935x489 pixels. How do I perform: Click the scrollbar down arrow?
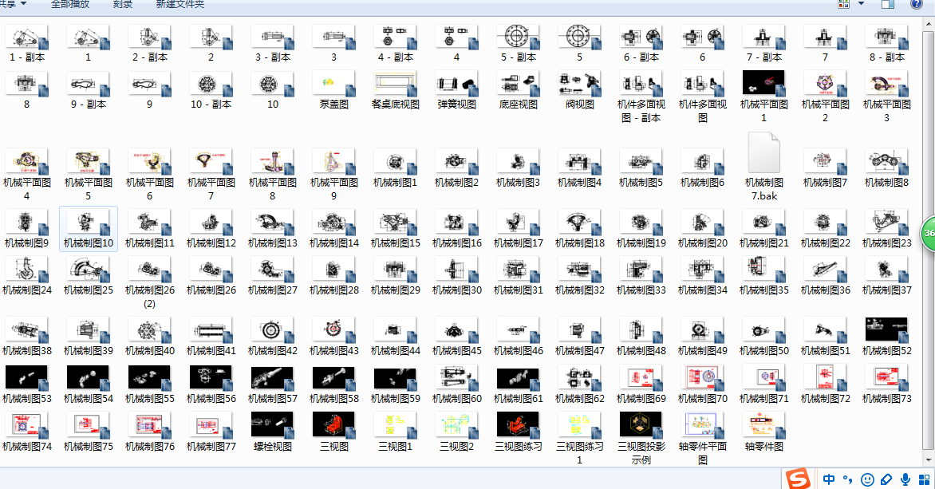click(929, 460)
